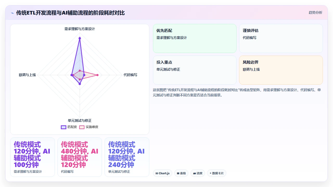The image size is (333, 187).
Task: Click the pink 实施难度 legend swatch
Action: [x=82, y=127]
